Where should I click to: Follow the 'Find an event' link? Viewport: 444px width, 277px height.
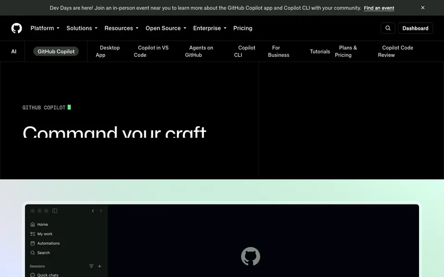point(379,8)
